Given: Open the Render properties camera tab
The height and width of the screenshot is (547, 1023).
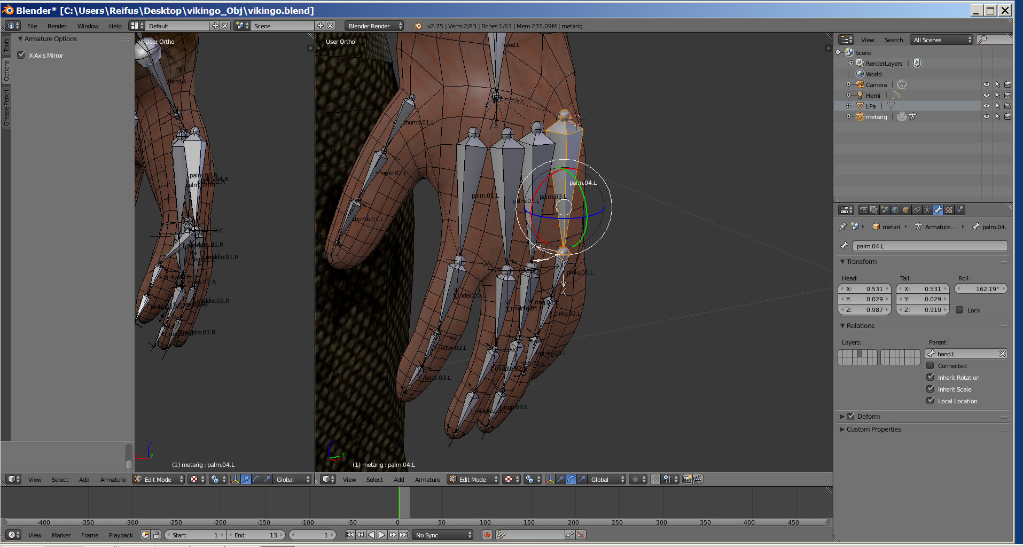Looking at the screenshot, I should [x=863, y=210].
